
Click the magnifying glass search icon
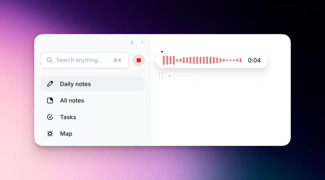coord(50,60)
